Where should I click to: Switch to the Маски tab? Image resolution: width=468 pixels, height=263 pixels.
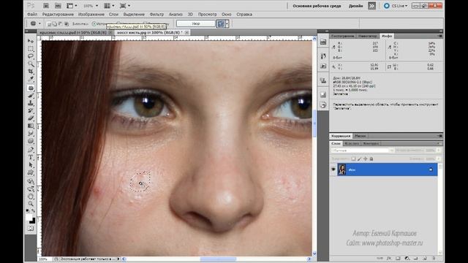tap(360, 136)
